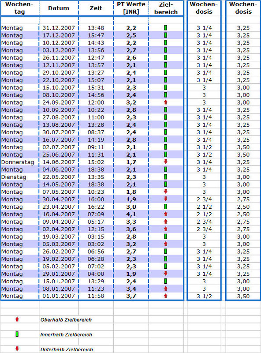Screen dimensions: 261x353
Task: Select time cell 13:48
Action: click(96, 28)
